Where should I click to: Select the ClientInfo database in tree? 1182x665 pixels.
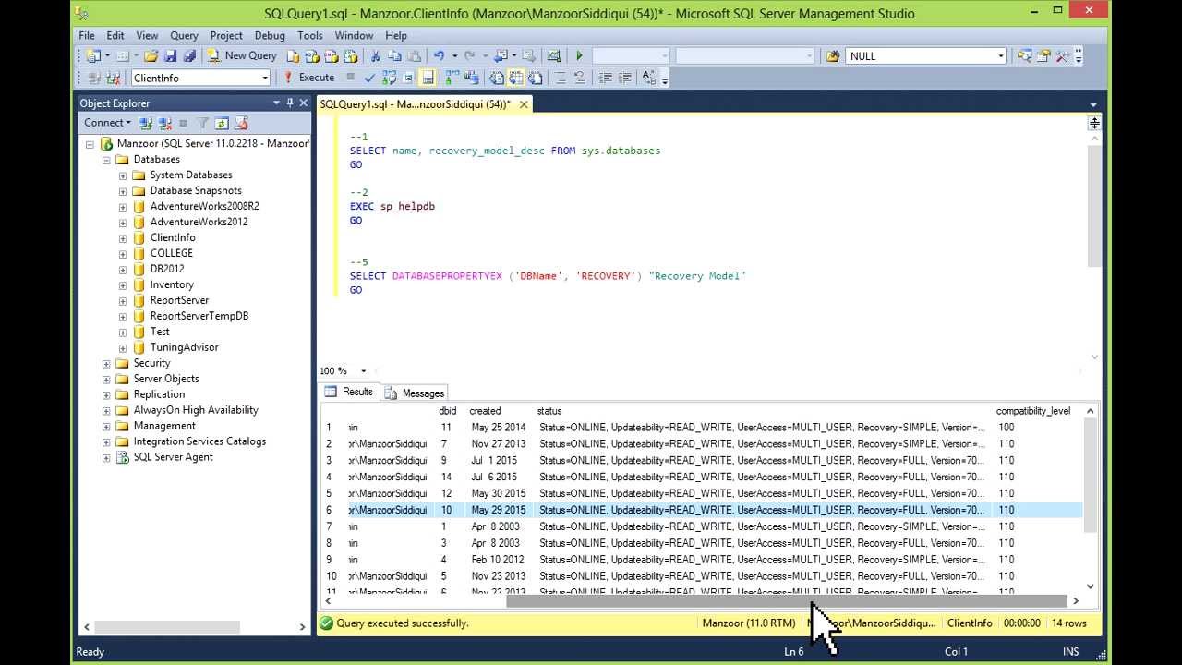point(173,237)
